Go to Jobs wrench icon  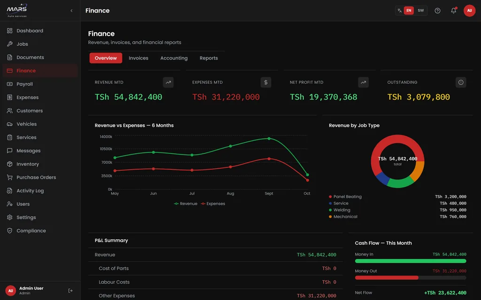pyautogui.click(x=10, y=44)
